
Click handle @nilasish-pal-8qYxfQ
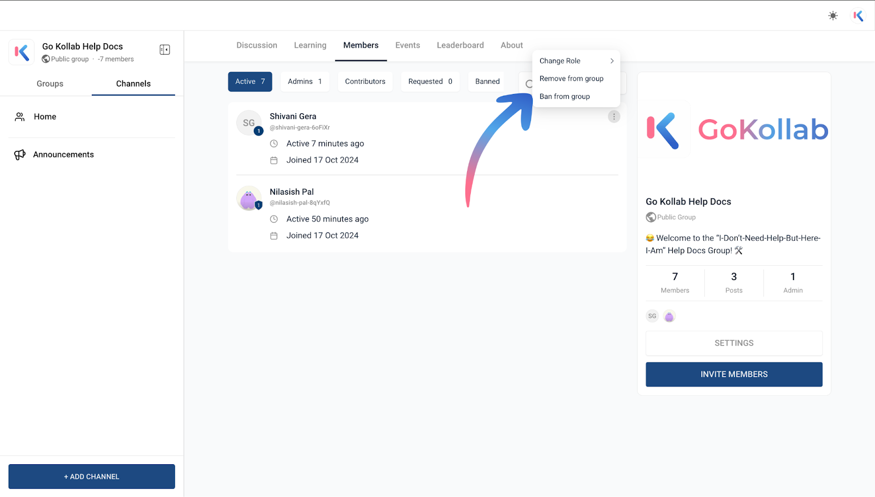[300, 203]
